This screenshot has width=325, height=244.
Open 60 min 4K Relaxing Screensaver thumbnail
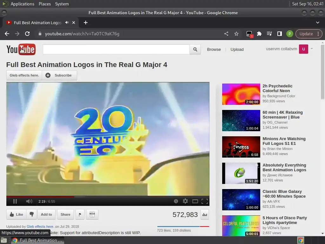pos(241,120)
